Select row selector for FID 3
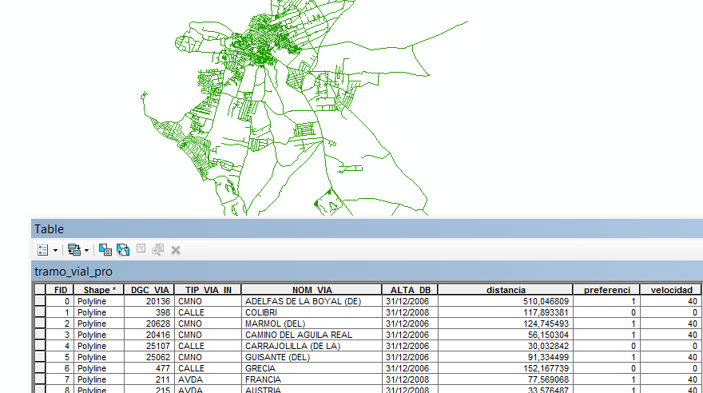 pyautogui.click(x=40, y=335)
